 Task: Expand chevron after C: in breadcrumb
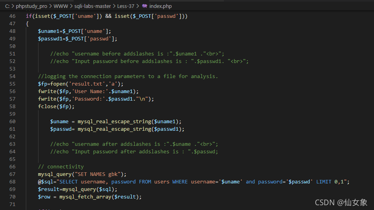[13, 6]
